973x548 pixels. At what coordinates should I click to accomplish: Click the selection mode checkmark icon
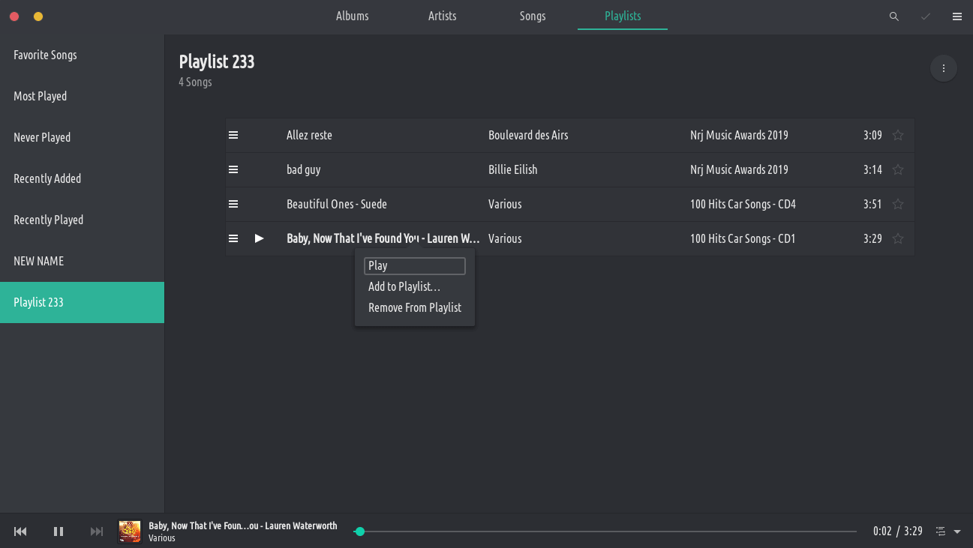point(925,16)
